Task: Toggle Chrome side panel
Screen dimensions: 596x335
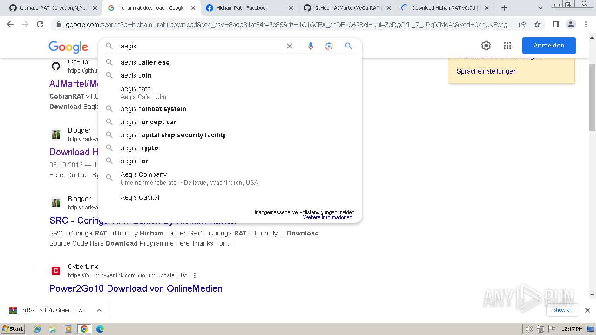Action: (x=555, y=24)
